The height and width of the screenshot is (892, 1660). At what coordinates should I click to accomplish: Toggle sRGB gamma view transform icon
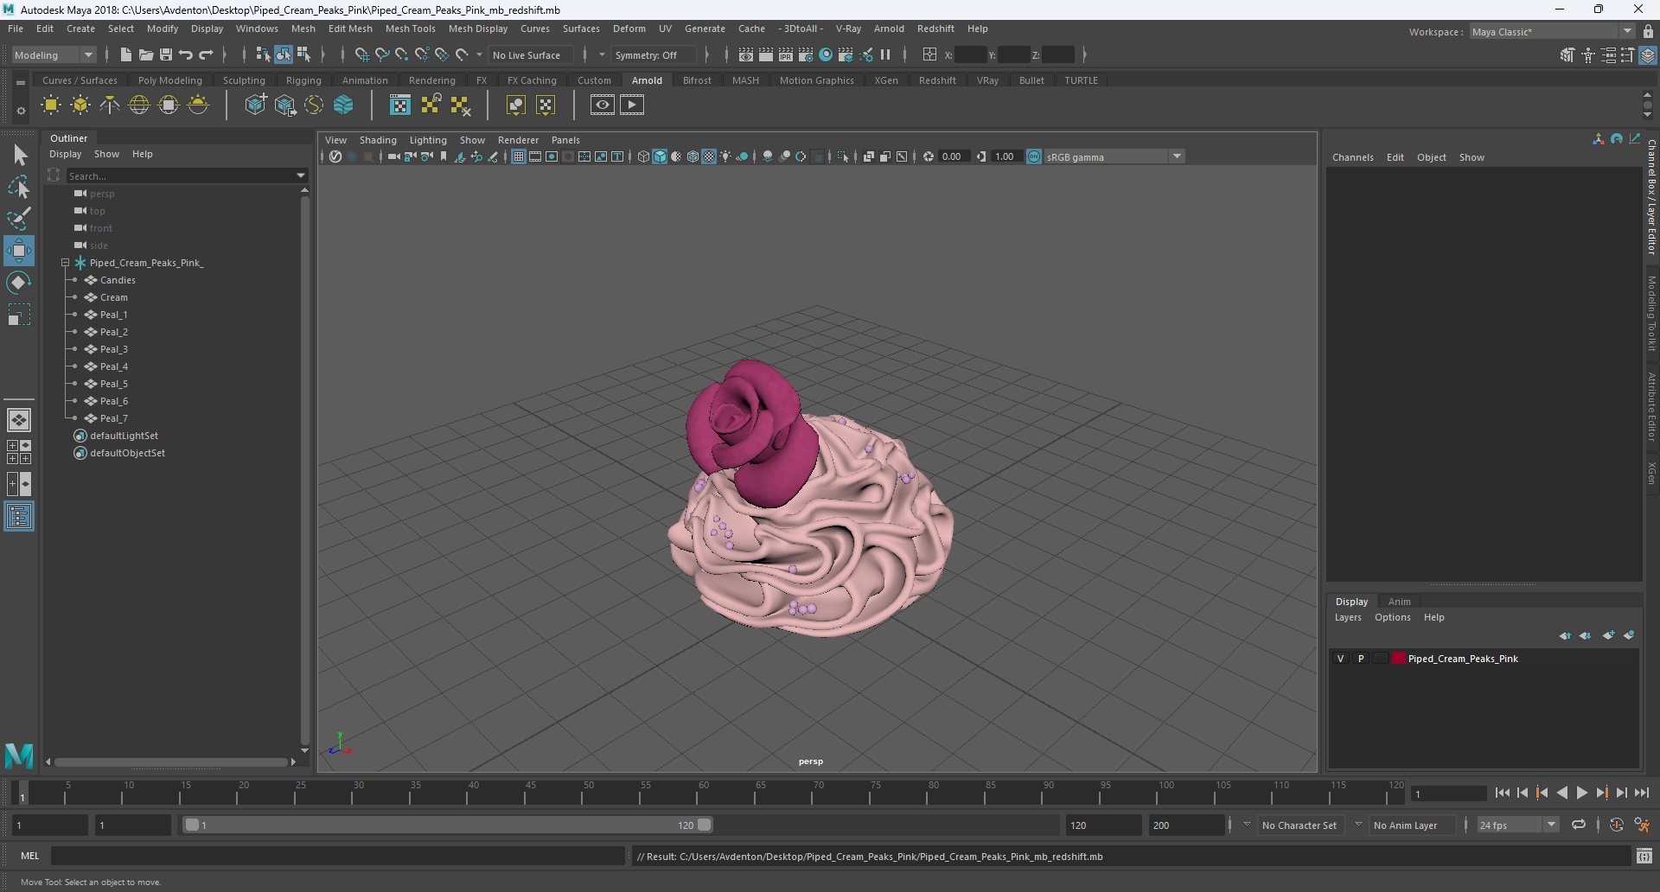click(x=1034, y=156)
